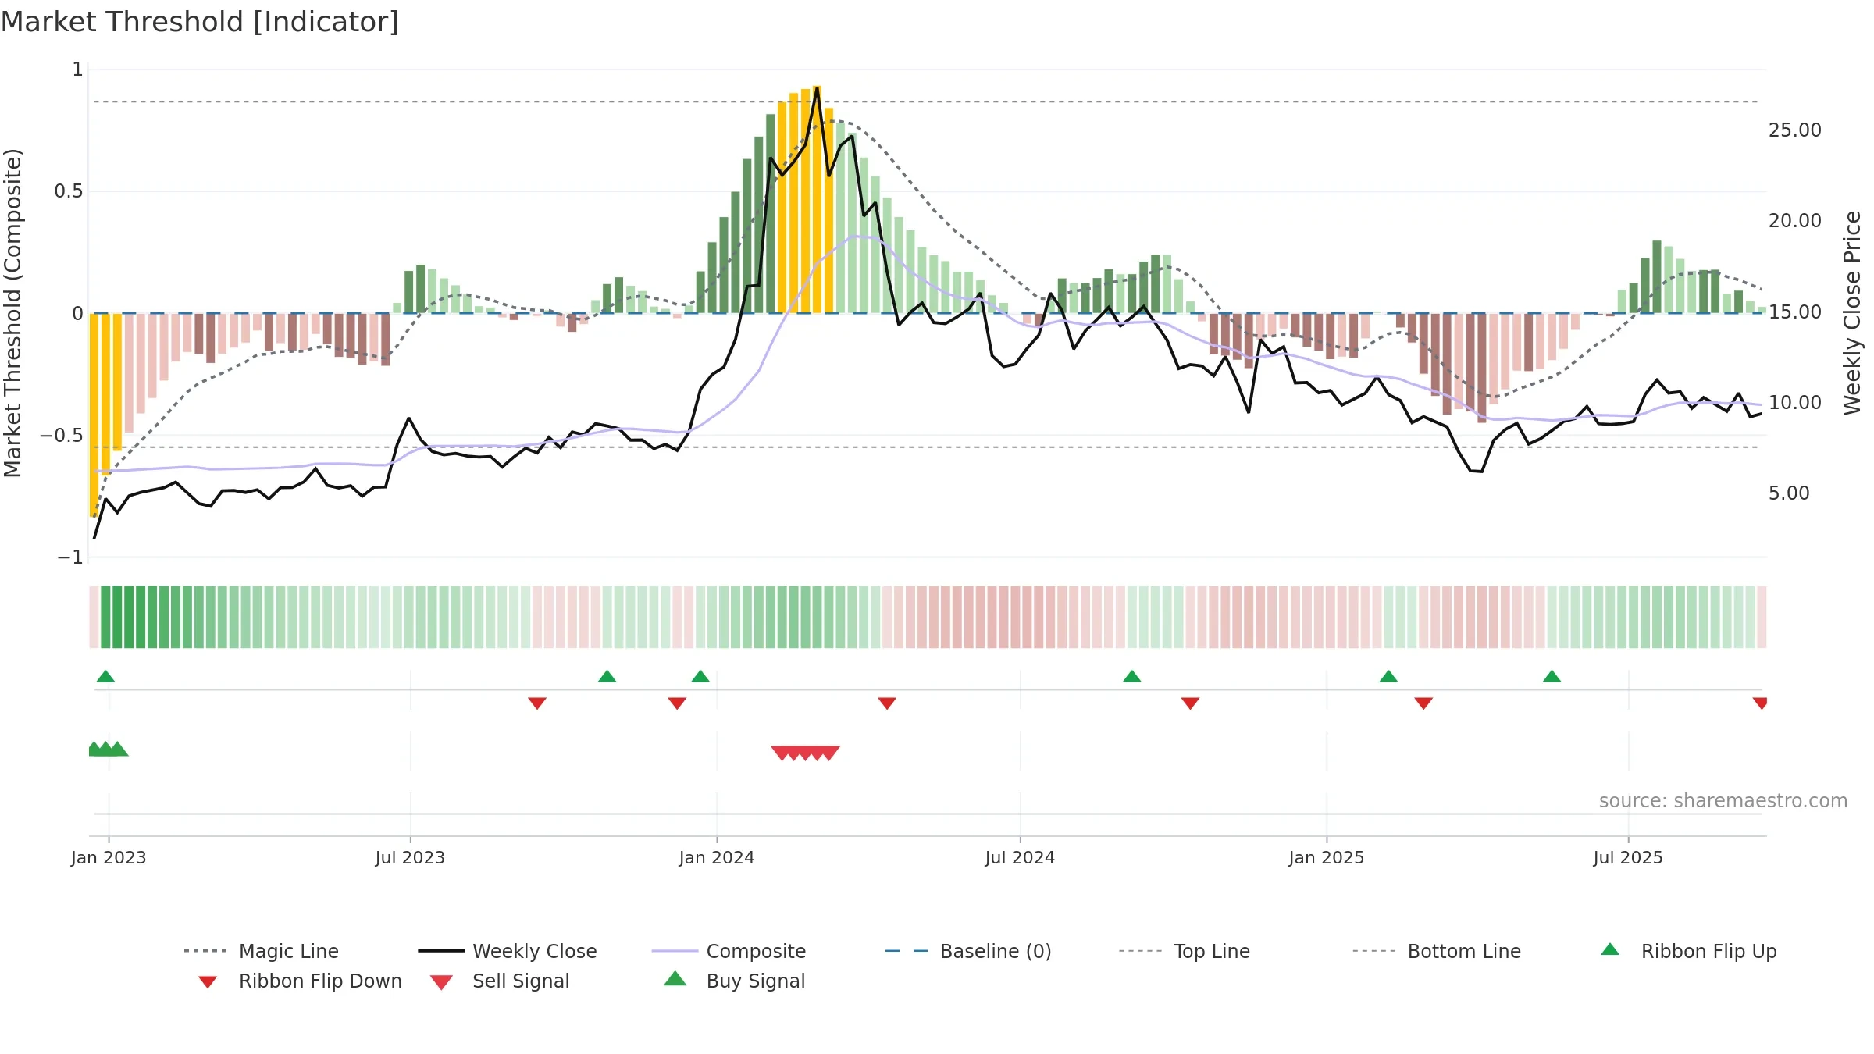Click the green Buy Signal legend triangle
1874x1054 pixels.
[x=675, y=978]
